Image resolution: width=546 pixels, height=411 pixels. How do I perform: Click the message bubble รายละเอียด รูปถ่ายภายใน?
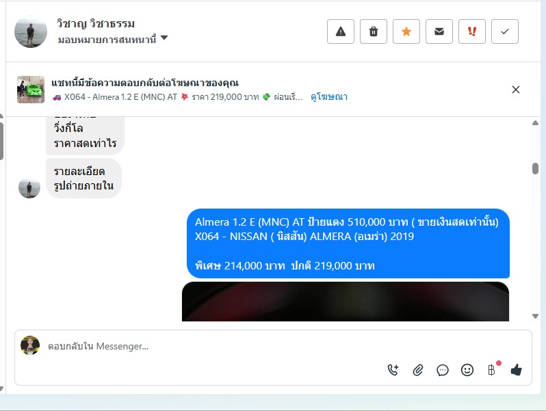[83, 178]
